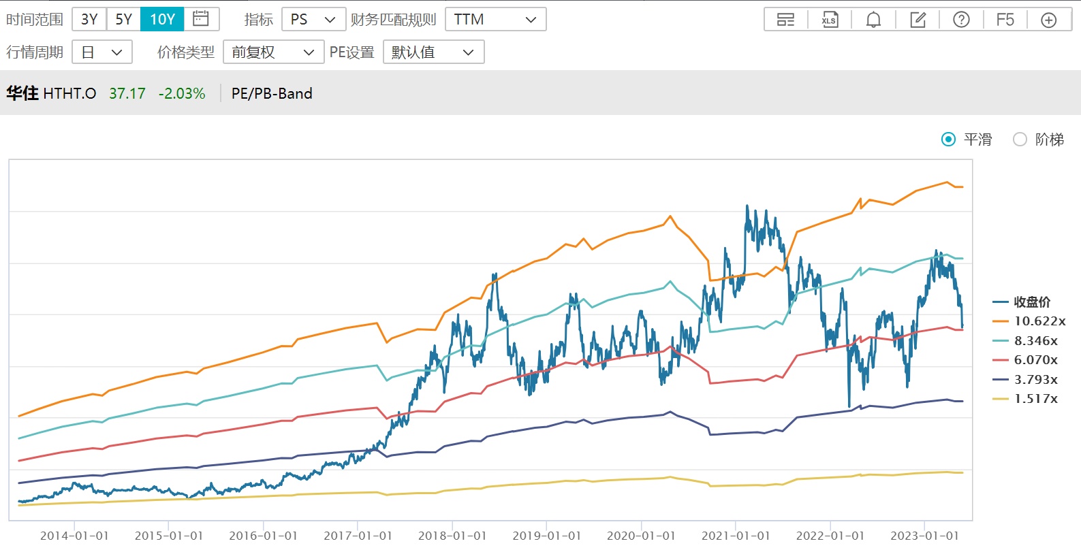Expand the 前复权 price type dropdown
The height and width of the screenshot is (552, 1081).
click(x=273, y=52)
